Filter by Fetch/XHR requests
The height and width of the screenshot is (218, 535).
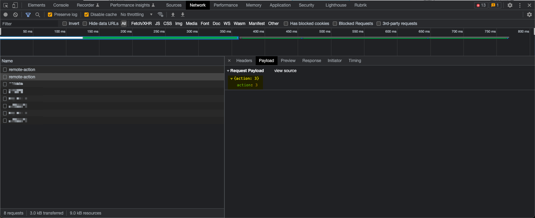click(141, 24)
